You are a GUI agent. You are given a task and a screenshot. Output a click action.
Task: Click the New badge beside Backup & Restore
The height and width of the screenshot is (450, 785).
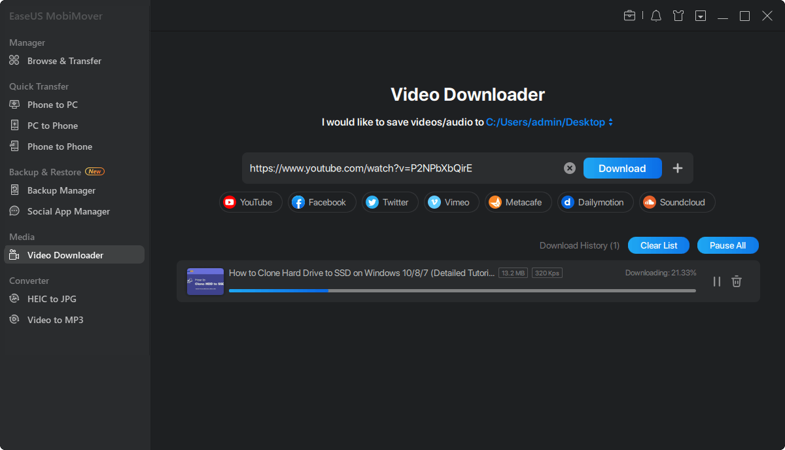point(95,172)
